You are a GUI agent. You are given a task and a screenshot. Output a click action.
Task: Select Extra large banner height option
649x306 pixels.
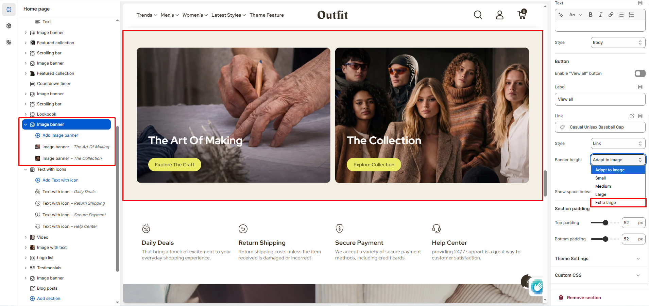tap(618, 203)
